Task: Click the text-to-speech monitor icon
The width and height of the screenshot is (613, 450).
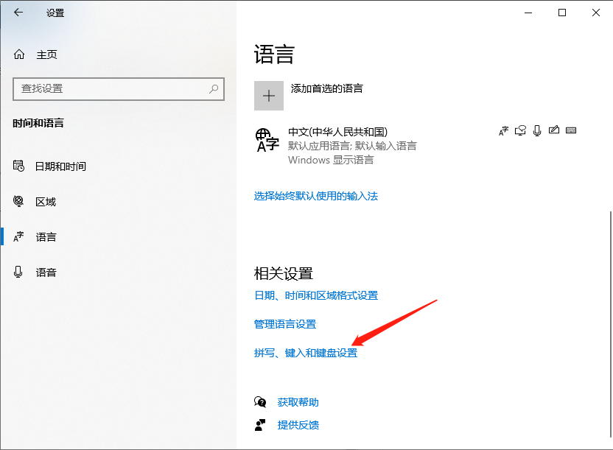Action: tap(520, 130)
